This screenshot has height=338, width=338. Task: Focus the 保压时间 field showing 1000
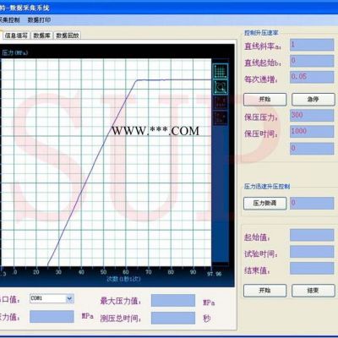312,132
